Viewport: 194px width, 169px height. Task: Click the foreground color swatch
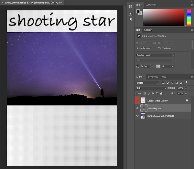(138, 11)
